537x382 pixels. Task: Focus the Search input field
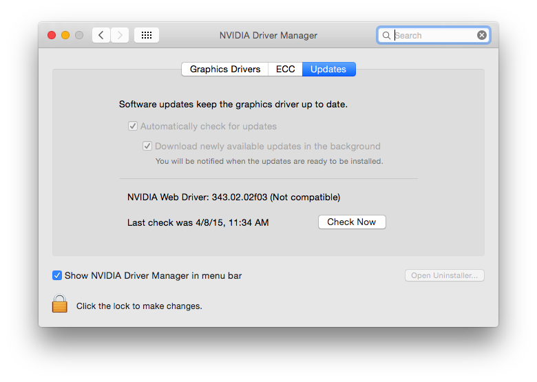(434, 35)
